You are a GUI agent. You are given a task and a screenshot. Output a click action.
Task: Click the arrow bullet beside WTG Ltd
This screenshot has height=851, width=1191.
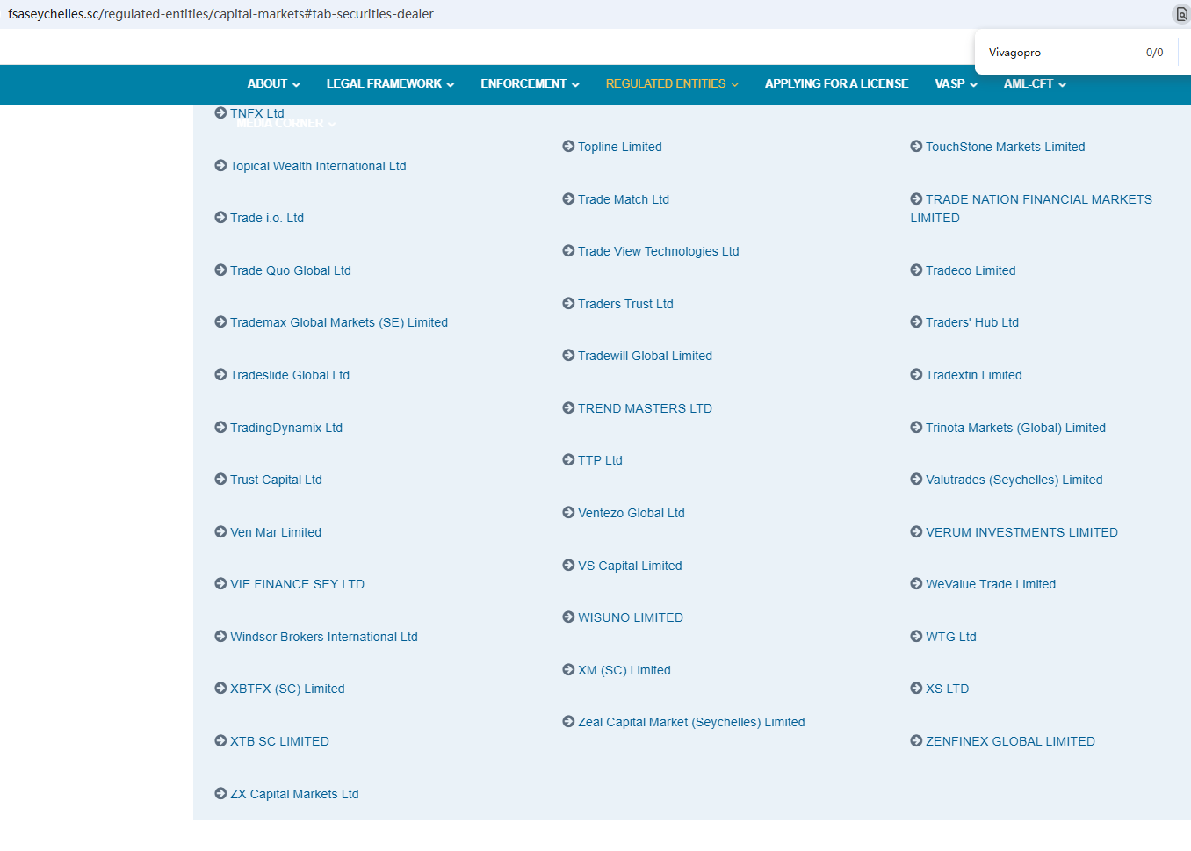tap(916, 637)
